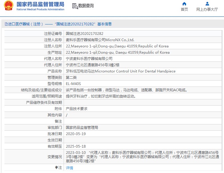The image size is (224, 173).
Task: Click National Medical Products Administration subtitle
Action: click(x=40, y=10)
